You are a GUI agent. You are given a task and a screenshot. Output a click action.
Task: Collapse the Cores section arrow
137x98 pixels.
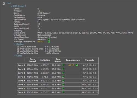pyautogui.click(x=15, y=56)
